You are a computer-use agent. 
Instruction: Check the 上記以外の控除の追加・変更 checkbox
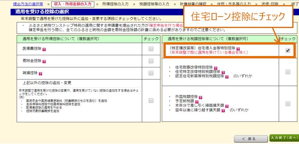[x=151, y=101]
